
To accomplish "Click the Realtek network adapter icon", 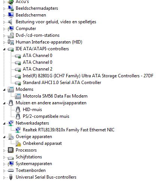I will 18,130.
